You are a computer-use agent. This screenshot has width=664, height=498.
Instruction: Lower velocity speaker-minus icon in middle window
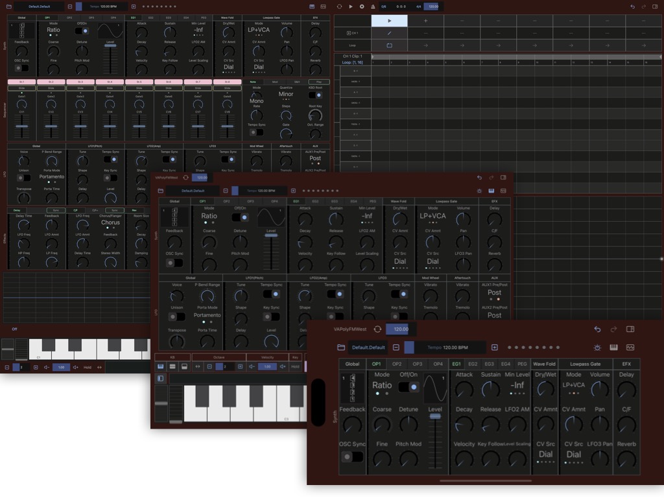(252, 366)
